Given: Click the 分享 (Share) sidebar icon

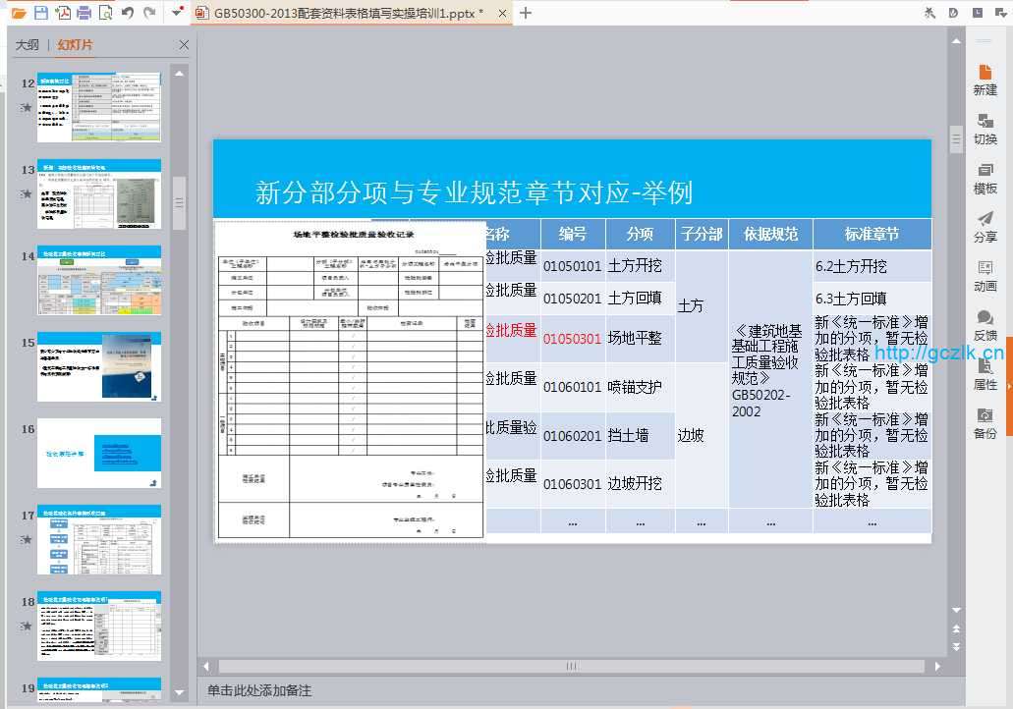Looking at the screenshot, I should pos(985,227).
